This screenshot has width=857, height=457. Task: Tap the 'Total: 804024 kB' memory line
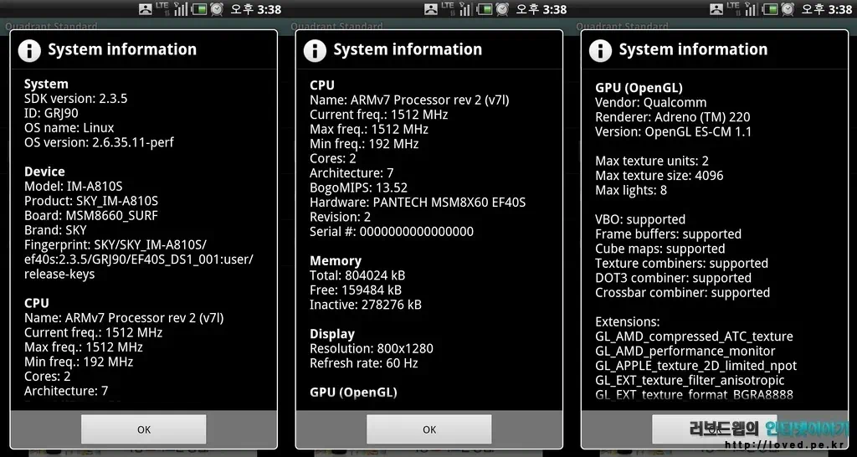[x=357, y=275]
